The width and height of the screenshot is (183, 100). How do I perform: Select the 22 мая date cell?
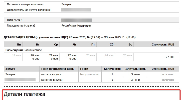72,55
